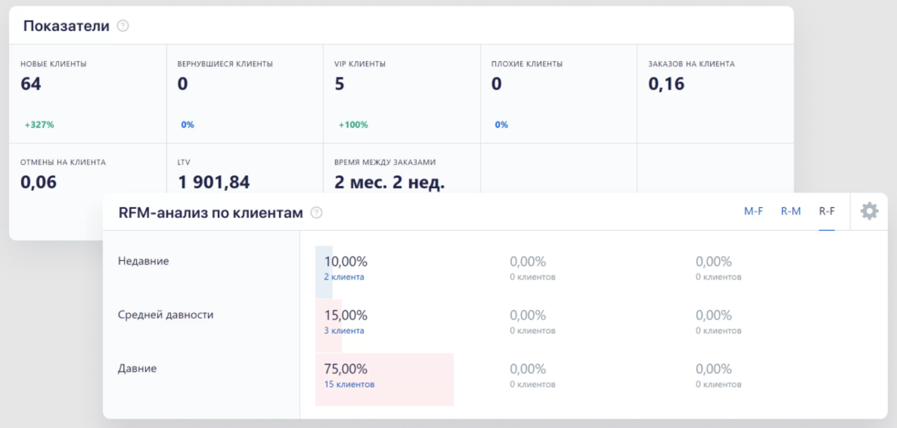Click the VIP клиенты value 5

pyautogui.click(x=339, y=84)
